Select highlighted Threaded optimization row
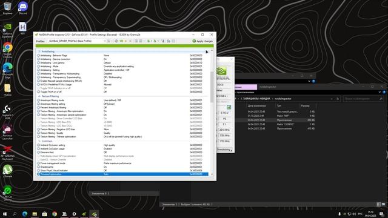Image resolution: width=388 pixels, height=218 pixels. coord(122,174)
